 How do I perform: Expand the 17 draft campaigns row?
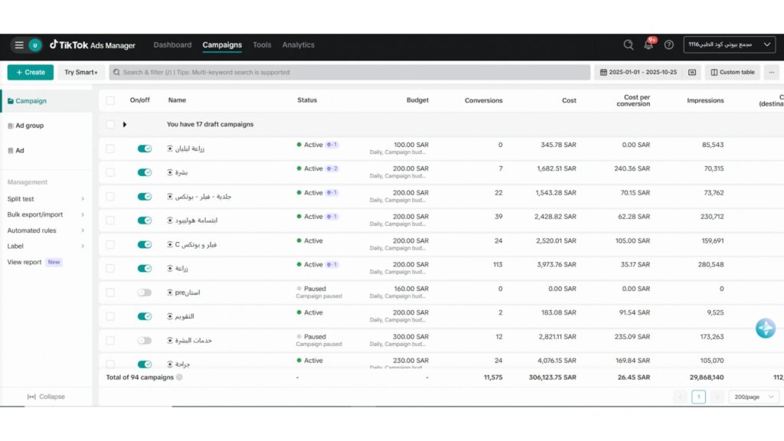(125, 125)
